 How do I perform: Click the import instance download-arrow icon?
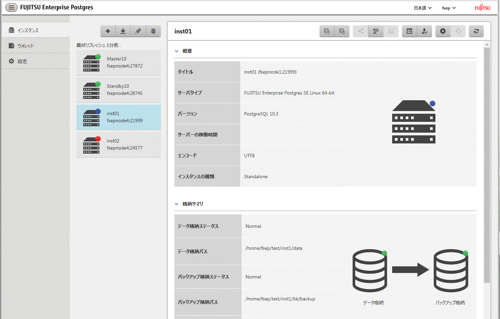tap(123, 31)
